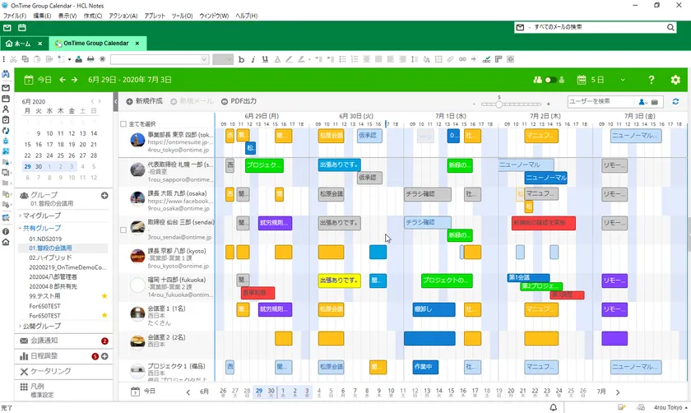Switch to the ホーム tab
The image size is (691, 413).
tap(18, 44)
